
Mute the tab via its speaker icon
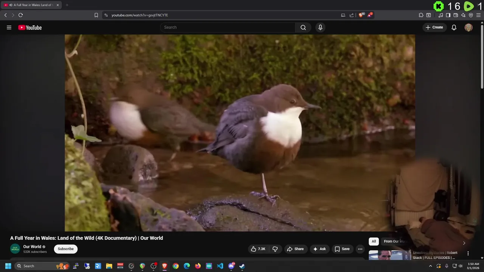coord(11,5)
